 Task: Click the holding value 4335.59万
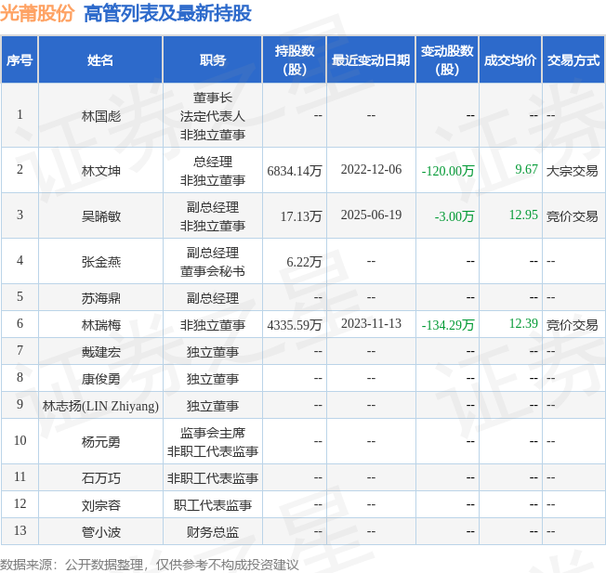[x=295, y=324]
